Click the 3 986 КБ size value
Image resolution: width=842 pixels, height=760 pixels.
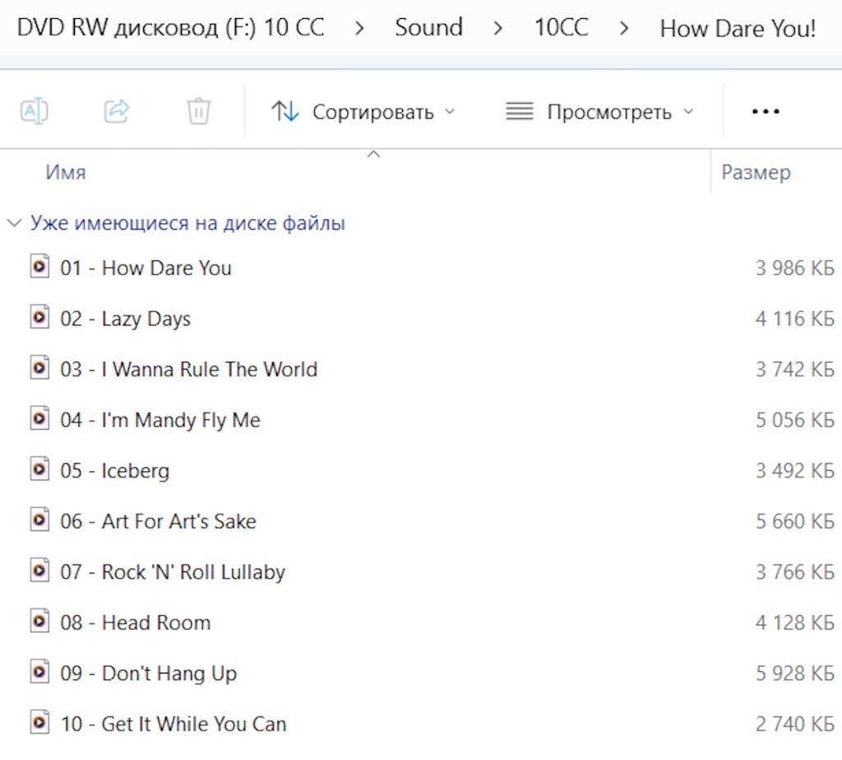795,267
